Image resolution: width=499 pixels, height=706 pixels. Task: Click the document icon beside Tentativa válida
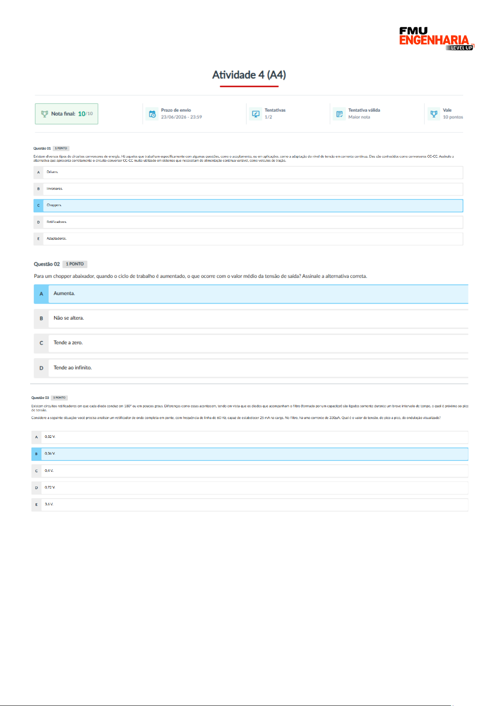click(x=339, y=114)
